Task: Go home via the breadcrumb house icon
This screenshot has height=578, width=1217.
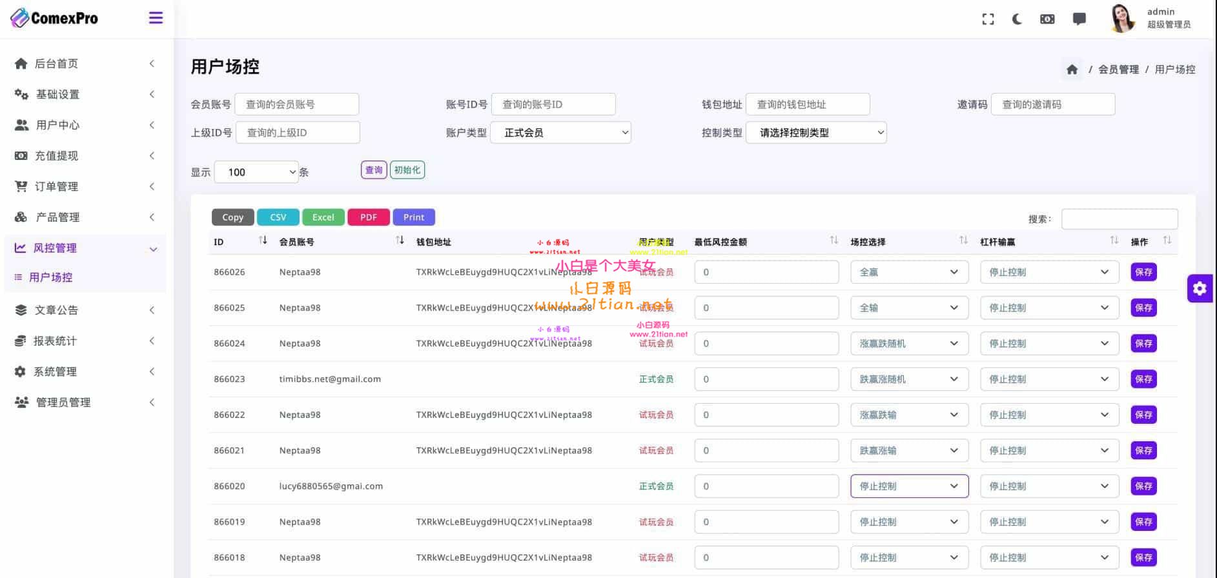Action: 1072,69
